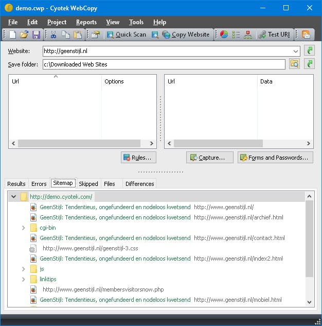The height and width of the screenshot is (326, 322).
Task: Expand the cgi-bin folder
Action: 24,228
